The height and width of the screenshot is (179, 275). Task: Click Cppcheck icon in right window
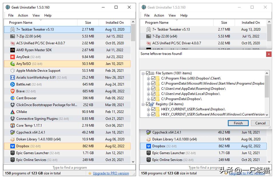tap(149, 132)
